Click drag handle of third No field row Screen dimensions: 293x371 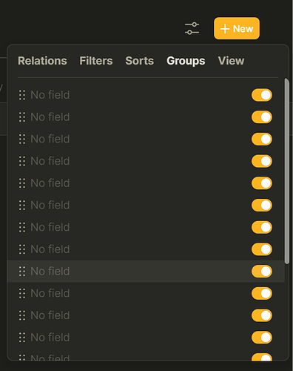click(22, 139)
